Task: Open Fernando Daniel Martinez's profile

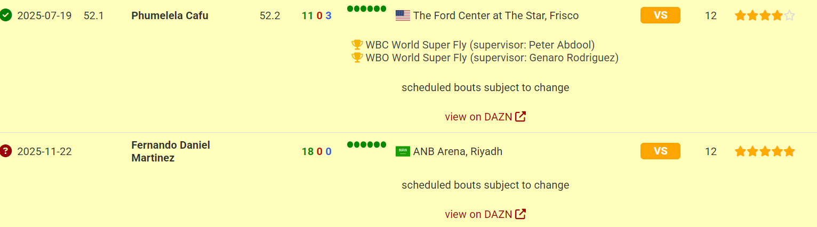Action: pyautogui.click(x=171, y=151)
